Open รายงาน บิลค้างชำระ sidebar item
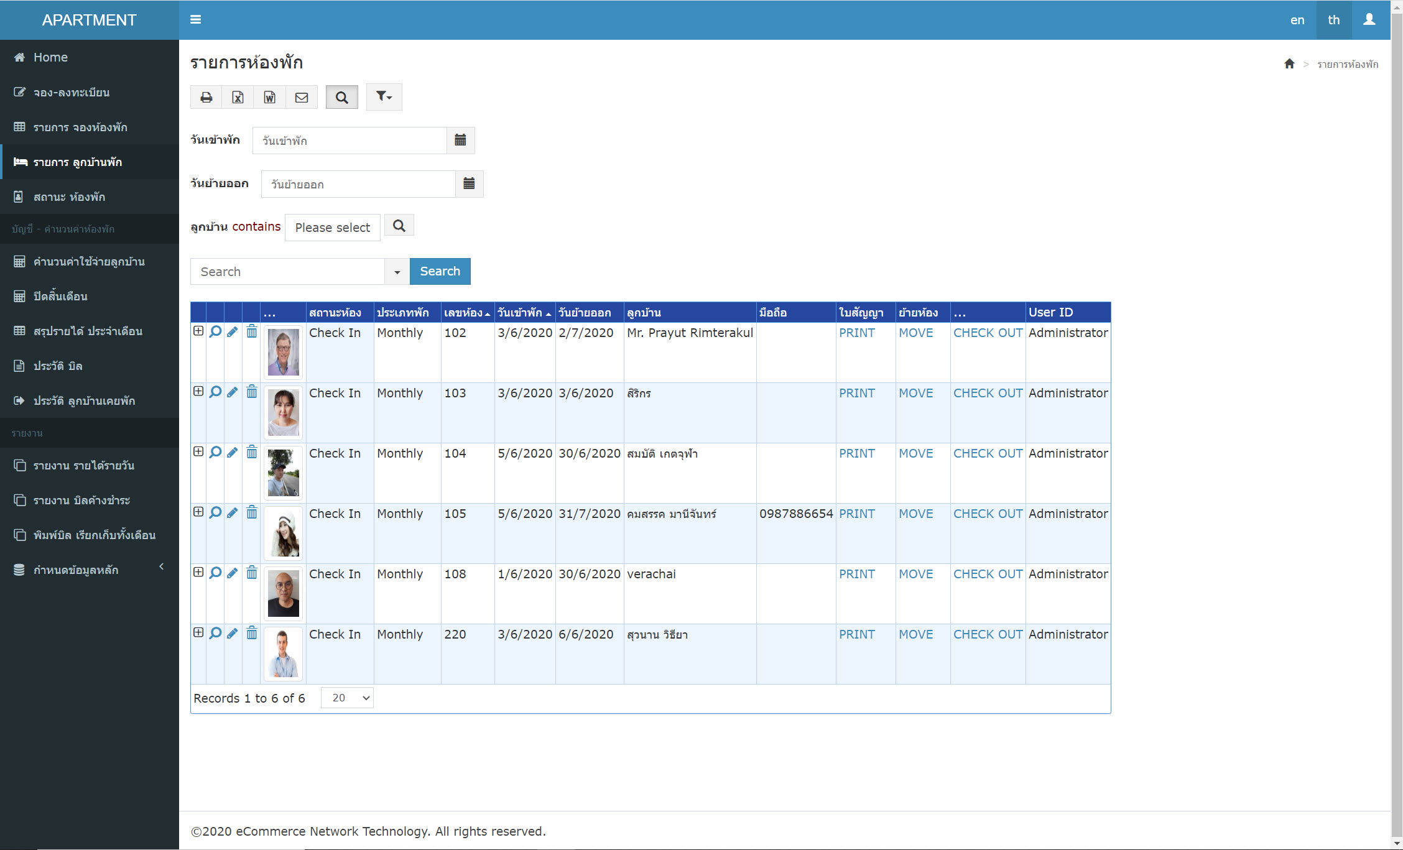Image resolution: width=1403 pixels, height=850 pixels. (x=90, y=500)
